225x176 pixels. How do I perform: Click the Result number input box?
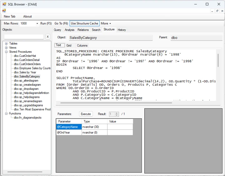pos(112,114)
